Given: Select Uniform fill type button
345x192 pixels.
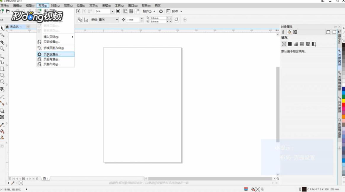Looking at the screenshot, I should 290,44.
